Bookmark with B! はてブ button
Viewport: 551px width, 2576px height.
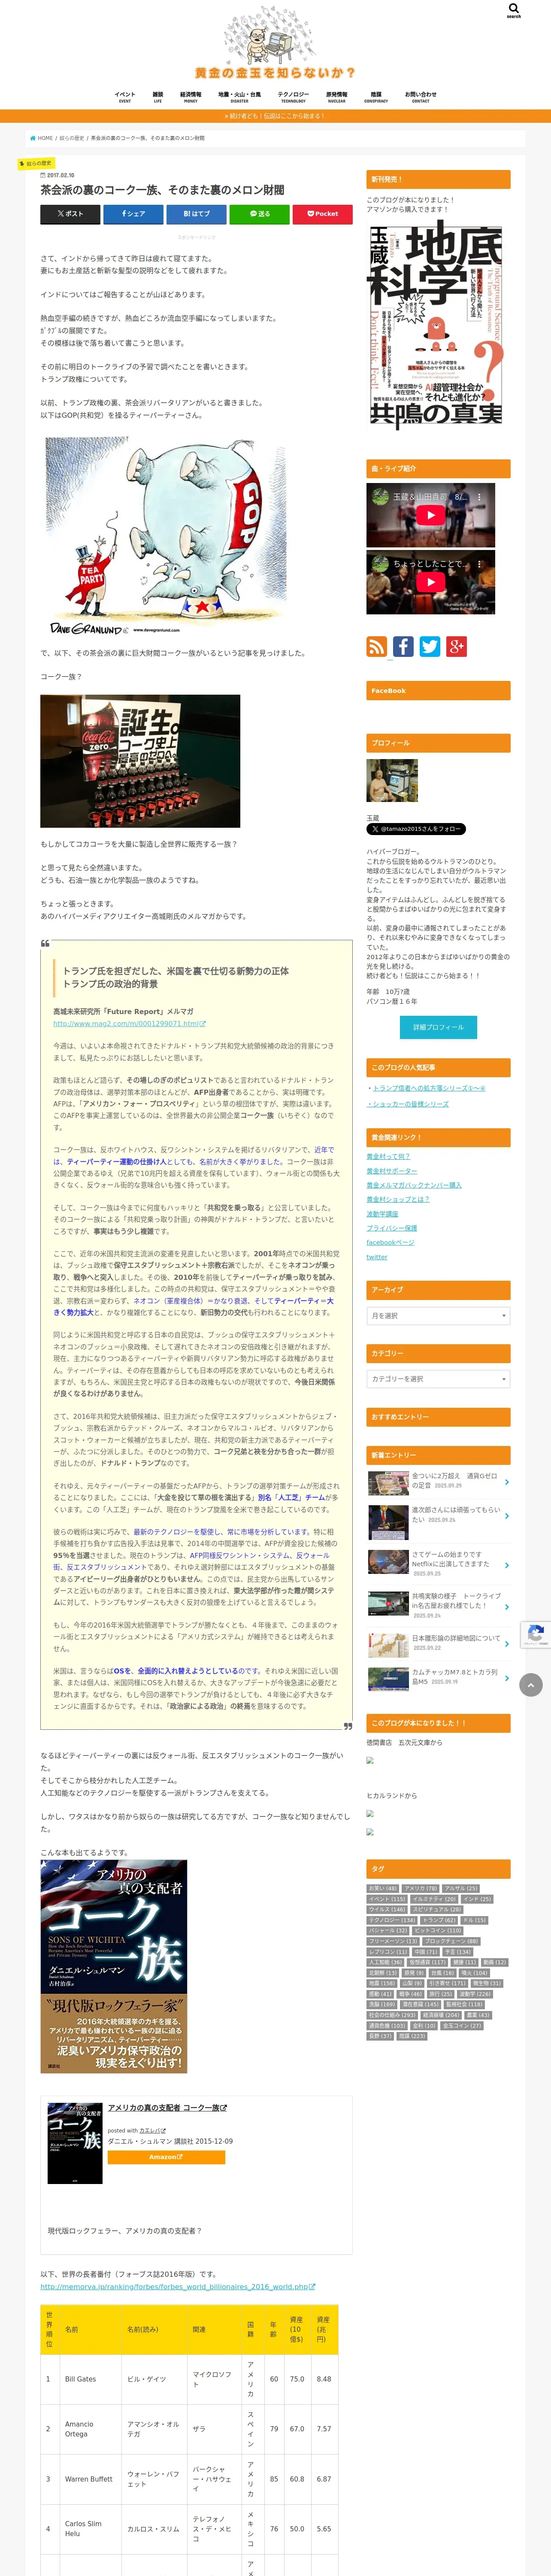(x=196, y=213)
